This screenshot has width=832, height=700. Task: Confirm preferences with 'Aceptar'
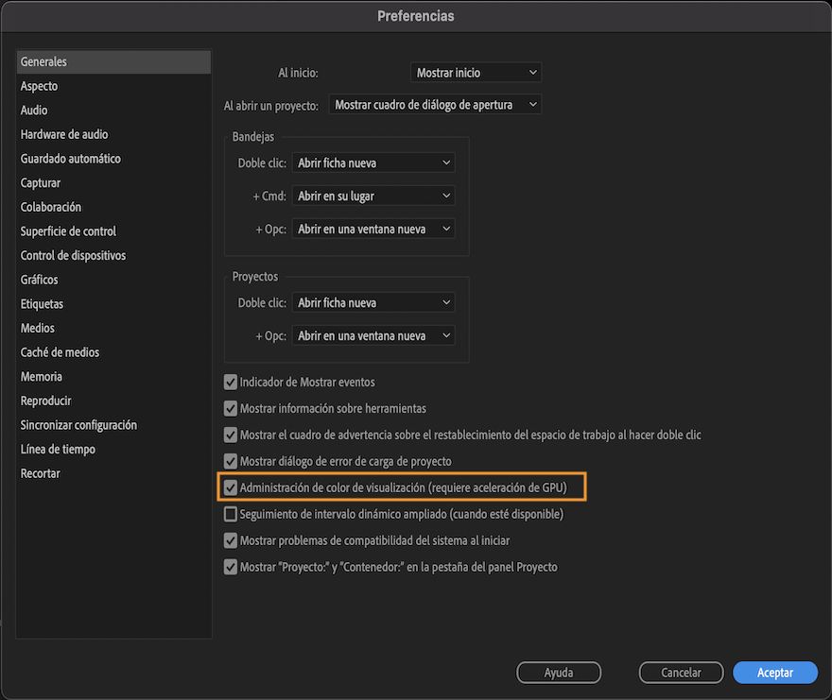(774, 672)
